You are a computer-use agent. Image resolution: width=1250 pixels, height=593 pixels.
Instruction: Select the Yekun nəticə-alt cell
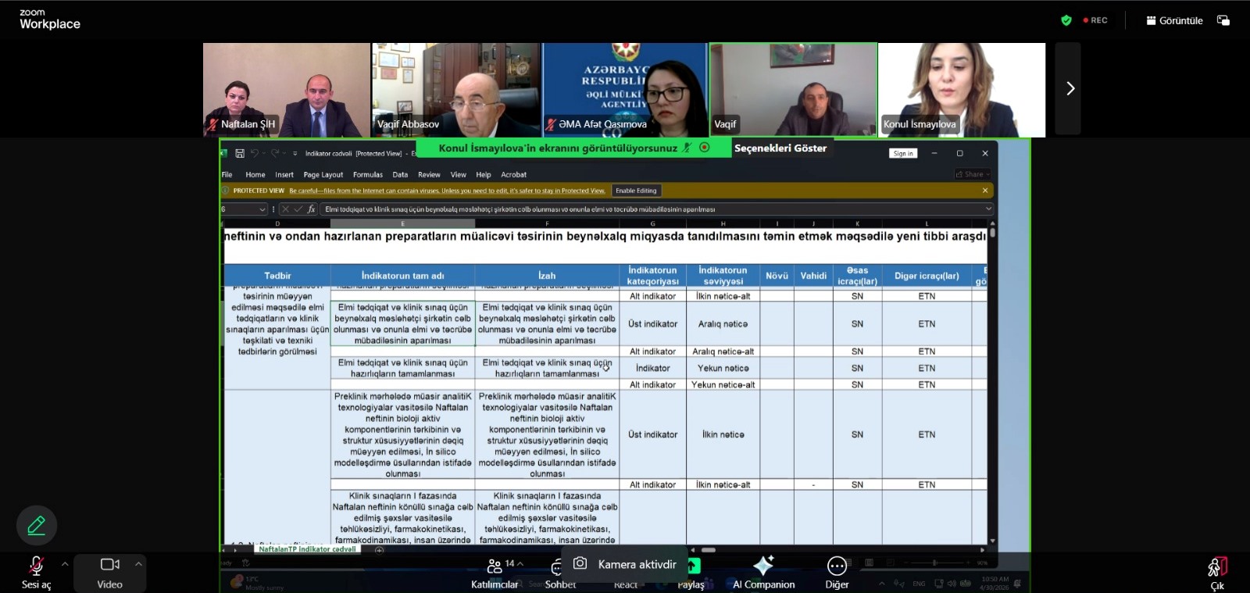(723, 385)
